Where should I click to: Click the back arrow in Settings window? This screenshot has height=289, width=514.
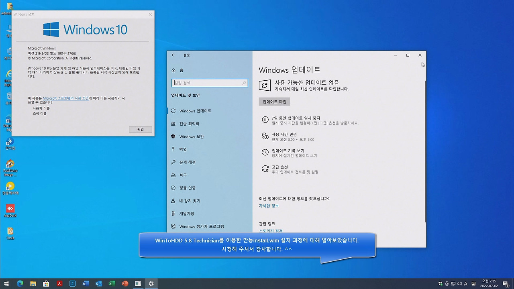pyautogui.click(x=173, y=55)
